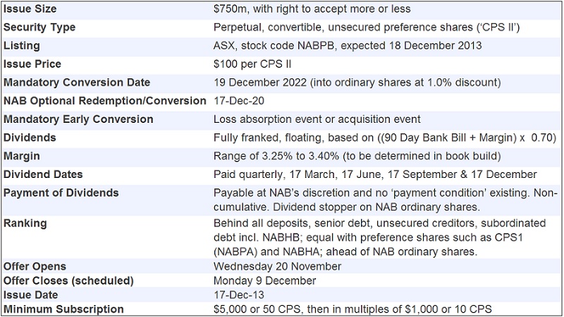Select the ASX stock code NABPB cell
The image size is (564, 317).
(348, 46)
